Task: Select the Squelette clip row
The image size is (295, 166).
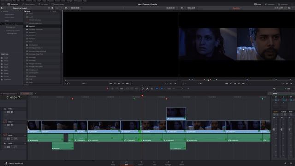Action: pyautogui.click(x=42, y=26)
